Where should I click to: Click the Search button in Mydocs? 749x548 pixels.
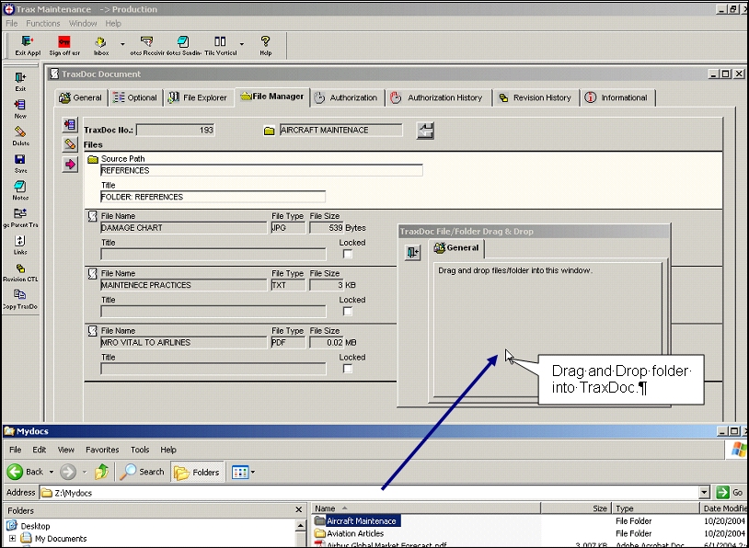[x=142, y=472]
